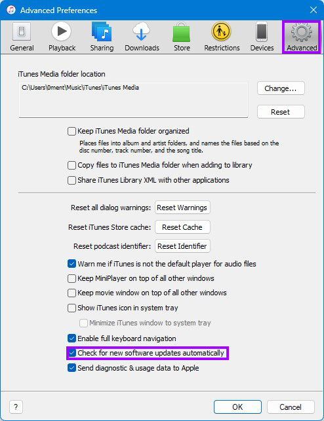Switch to the Sharing preferences tab
Viewport: 324px width, 421px height.
pyautogui.click(x=102, y=37)
